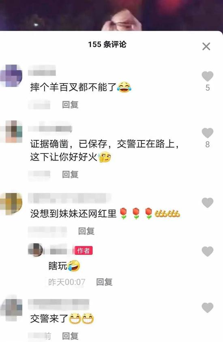Screen dimensions: 223x342
Task: Tap the 155 条评论 header title
Action: 107,45
